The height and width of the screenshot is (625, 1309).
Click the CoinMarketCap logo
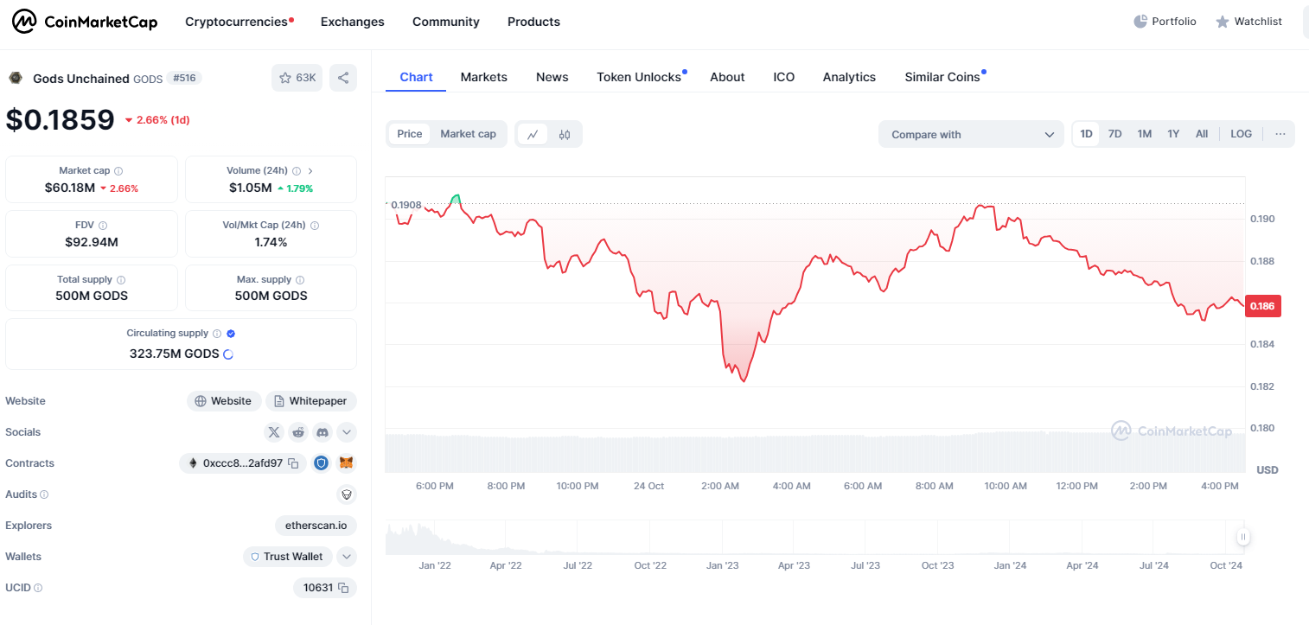coord(85,22)
